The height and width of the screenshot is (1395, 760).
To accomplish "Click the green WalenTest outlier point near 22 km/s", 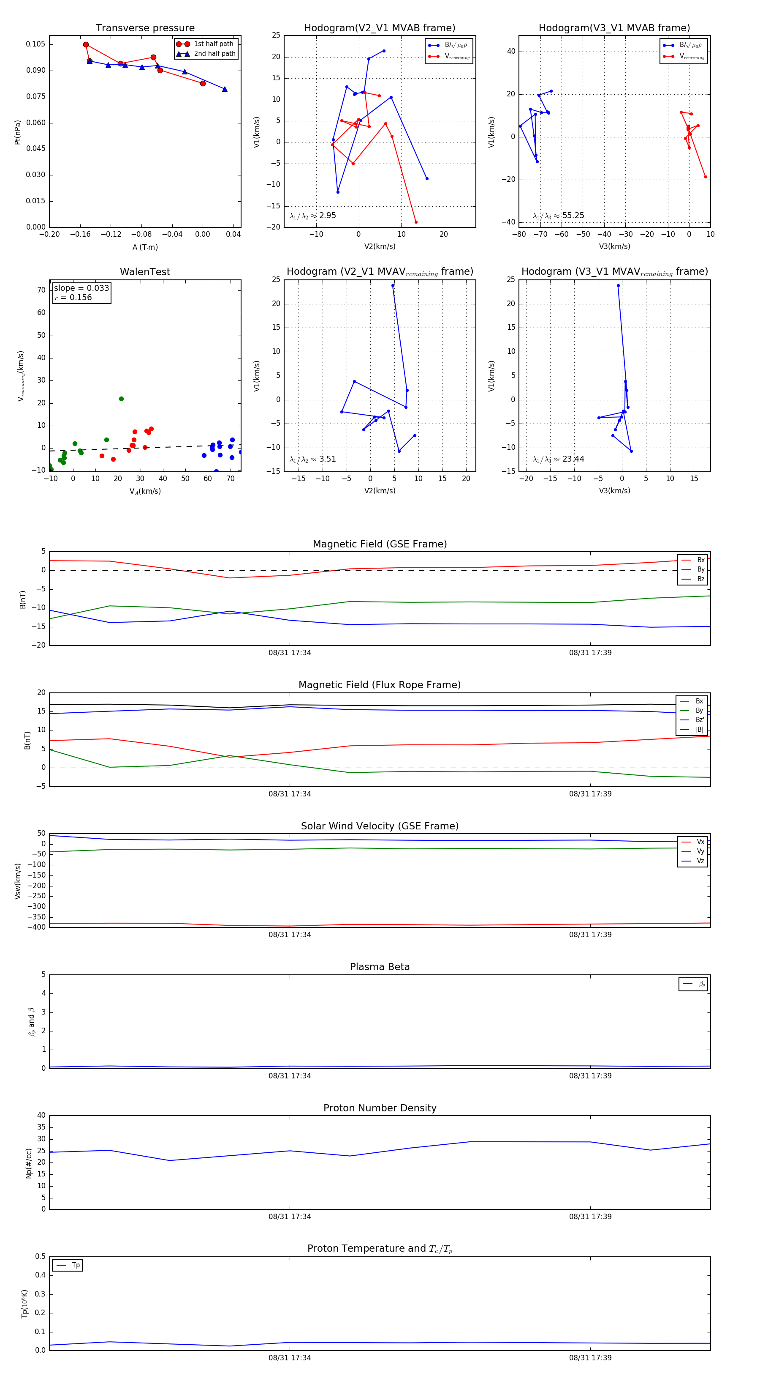I will click(x=121, y=399).
